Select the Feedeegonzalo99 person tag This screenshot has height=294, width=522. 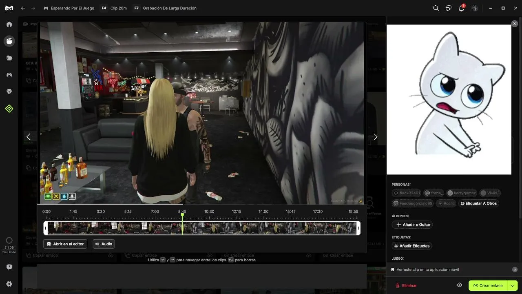point(414,203)
